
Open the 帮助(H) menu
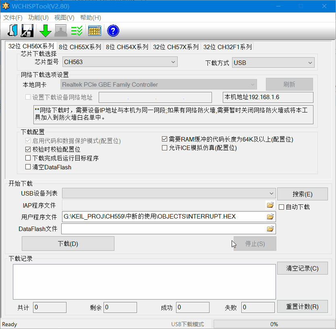(90, 18)
